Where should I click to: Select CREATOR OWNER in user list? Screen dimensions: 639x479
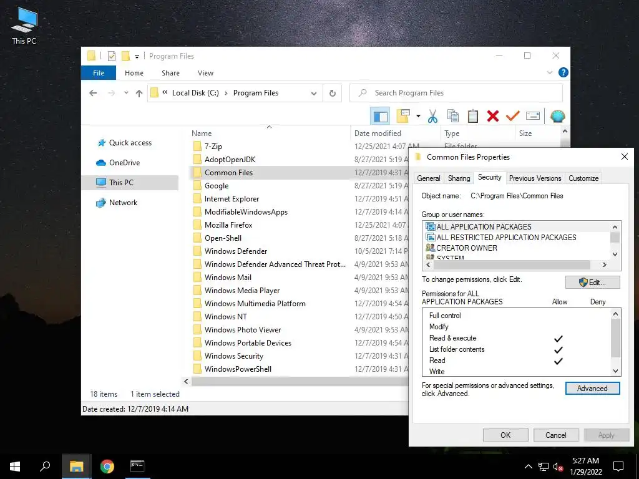(467, 248)
